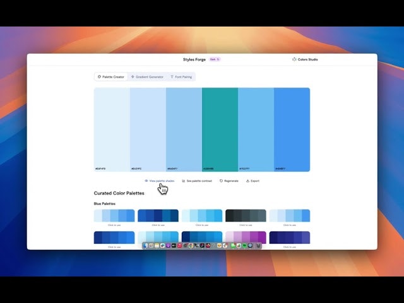Toggle the Dark mode badge
Image resolution: width=404 pixels, height=303 pixels.
(x=215, y=59)
